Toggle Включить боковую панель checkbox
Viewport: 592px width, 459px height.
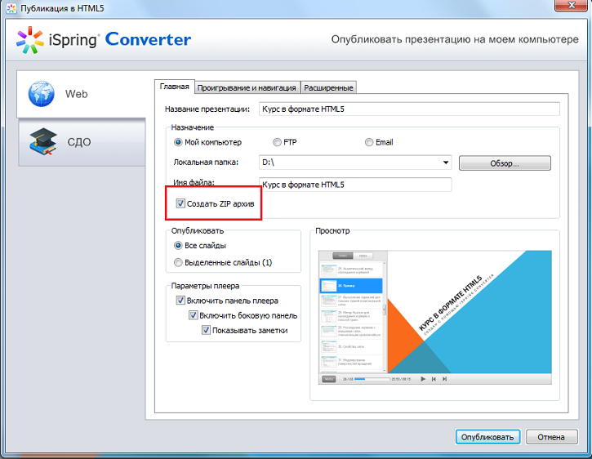coord(194,315)
